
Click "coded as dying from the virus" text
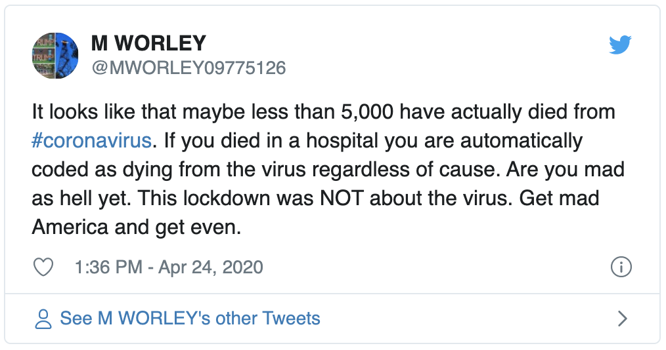tap(169, 170)
